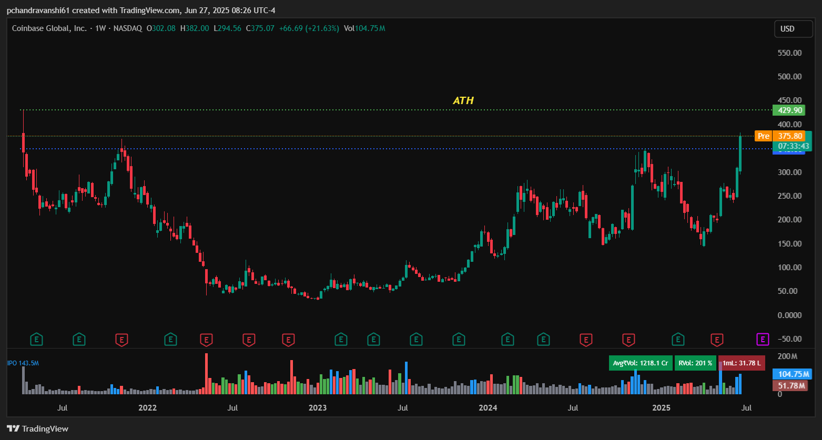Screen dimensions: 822x440
Task: Click the NASDAQ exchange label
Action: [128, 28]
